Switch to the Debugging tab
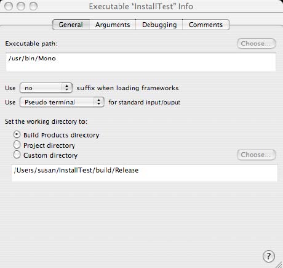 click(159, 25)
